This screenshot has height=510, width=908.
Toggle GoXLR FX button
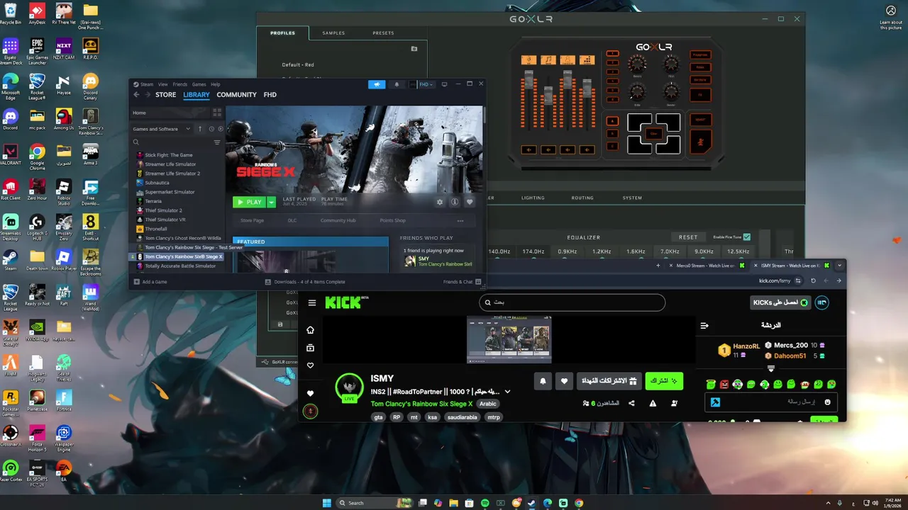coord(700,94)
